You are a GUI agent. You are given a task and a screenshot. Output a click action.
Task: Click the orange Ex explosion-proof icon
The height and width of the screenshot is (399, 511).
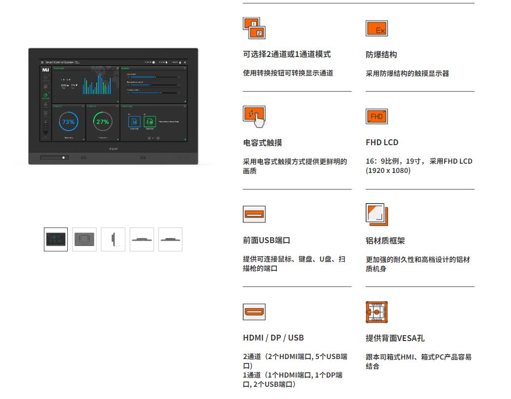pos(376,29)
